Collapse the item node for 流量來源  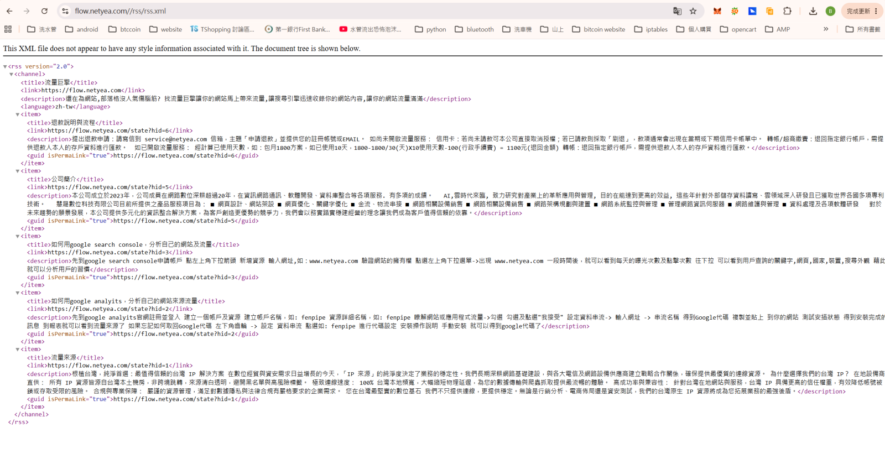(x=18, y=350)
